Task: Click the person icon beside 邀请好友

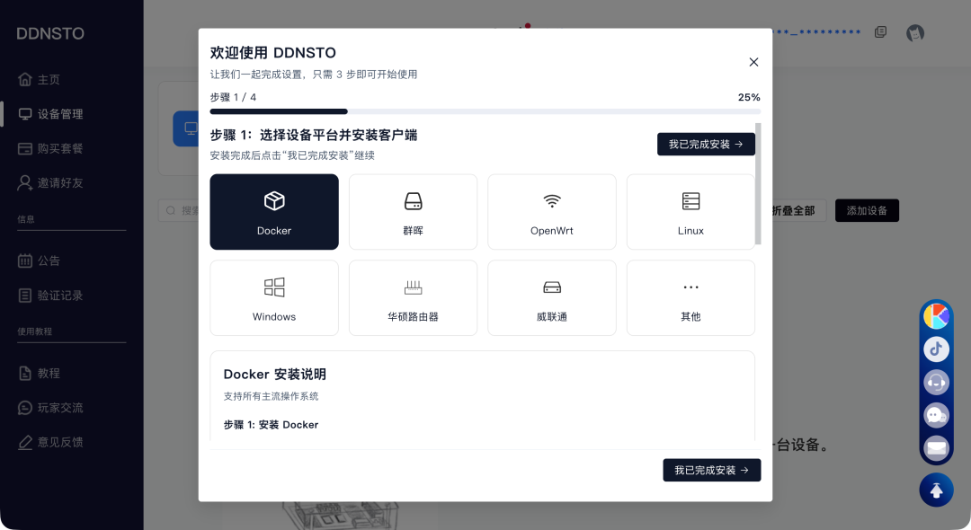Action: pyautogui.click(x=25, y=183)
